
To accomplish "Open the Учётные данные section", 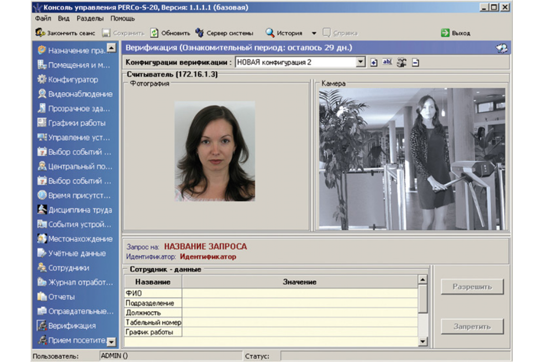I will click(x=72, y=253).
